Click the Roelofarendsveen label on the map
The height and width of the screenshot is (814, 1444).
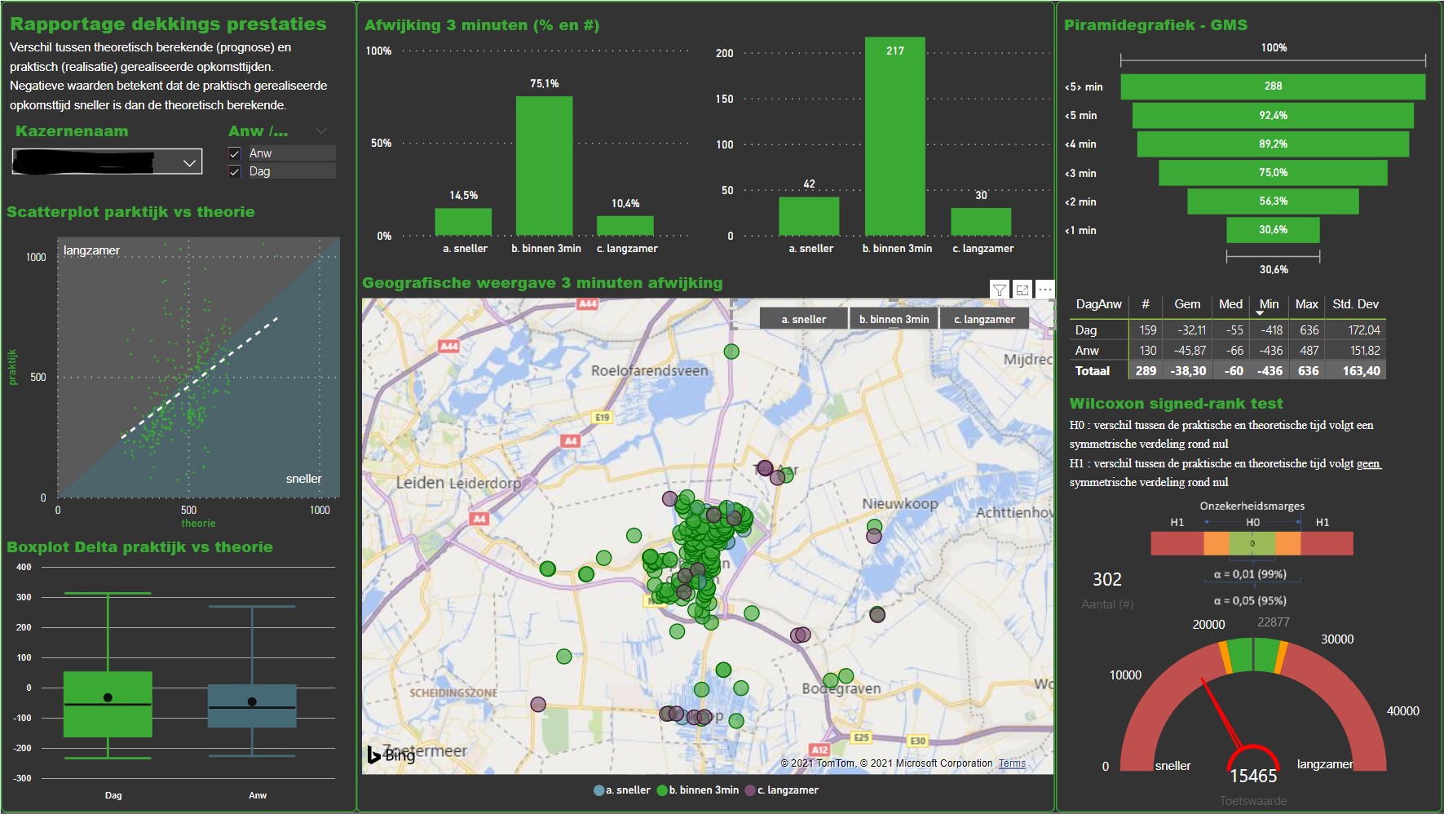(x=649, y=371)
